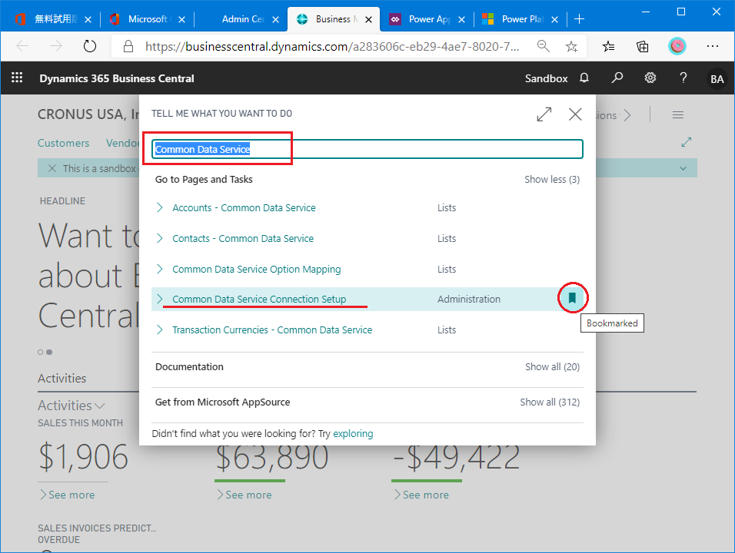This screenshot has height=553, width=735.
Task: Switch to the Power Apps browser tab
Action: [x=427, y=19]
